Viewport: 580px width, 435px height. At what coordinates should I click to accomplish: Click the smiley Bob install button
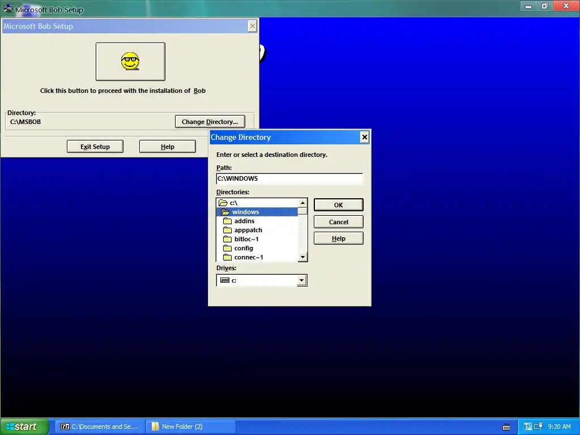click(x=130, y=61)
